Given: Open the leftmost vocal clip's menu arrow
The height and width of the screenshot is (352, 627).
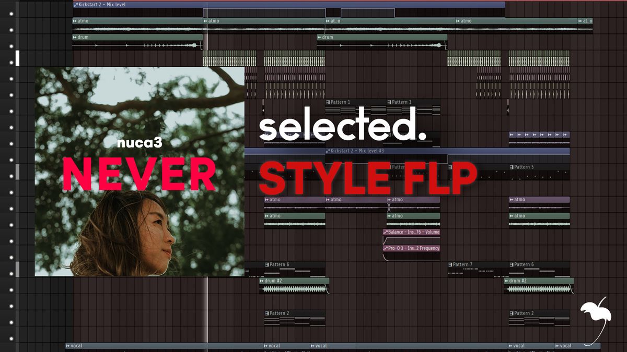Looking at the screenshot, I should coord(68,346).
